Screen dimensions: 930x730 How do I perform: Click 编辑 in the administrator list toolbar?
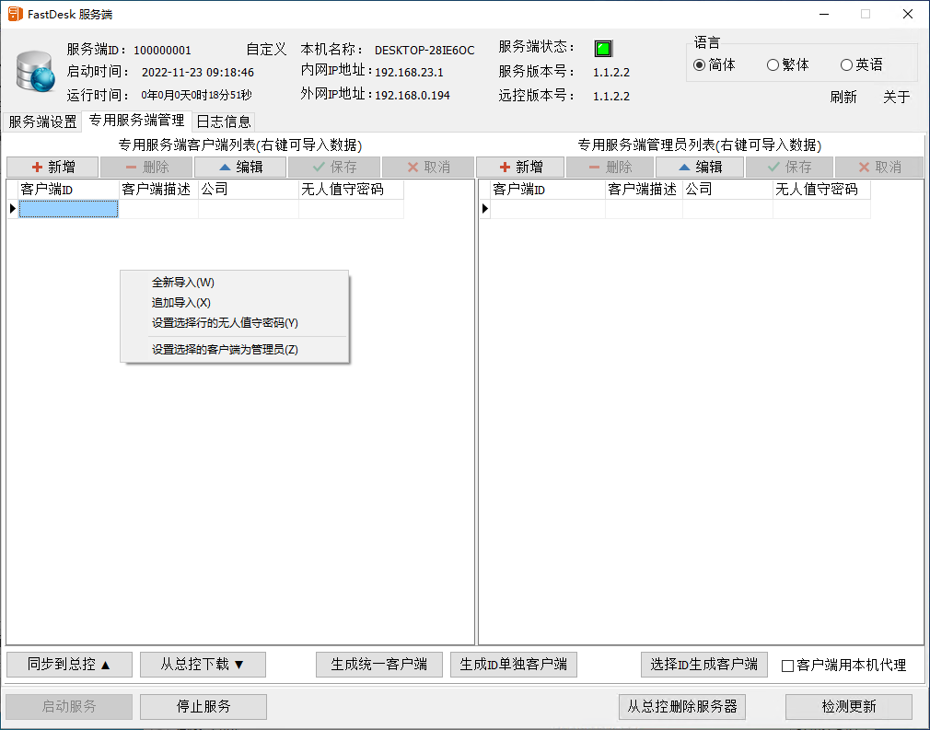coord(700,168)
